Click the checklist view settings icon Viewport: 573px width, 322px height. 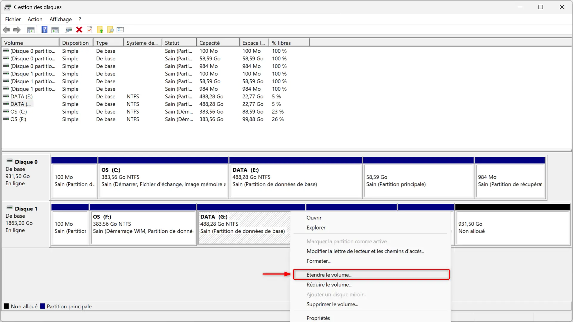(x=120, y=30)
